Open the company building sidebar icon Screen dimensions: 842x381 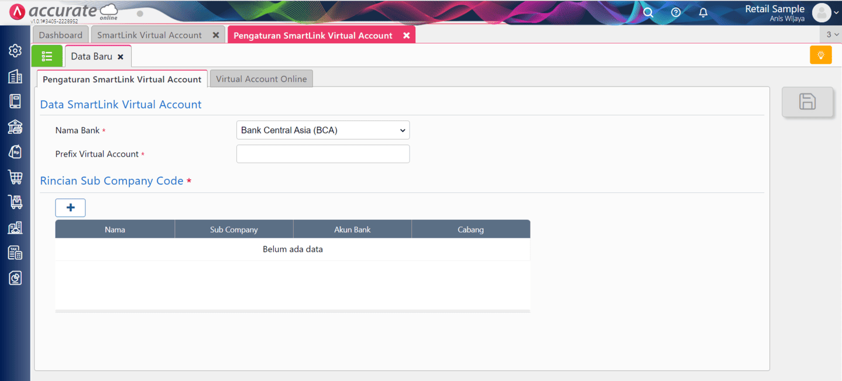[15, 76]
